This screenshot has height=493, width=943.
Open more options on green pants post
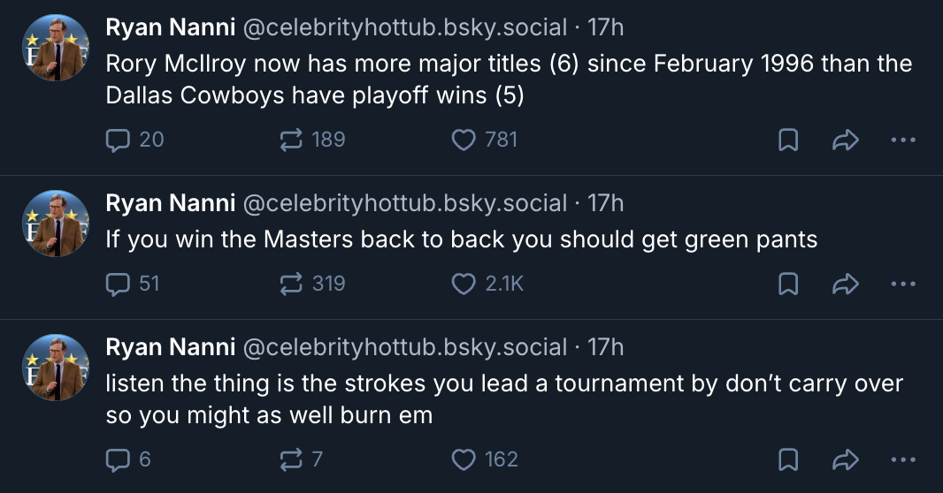(x=903, y=284)
